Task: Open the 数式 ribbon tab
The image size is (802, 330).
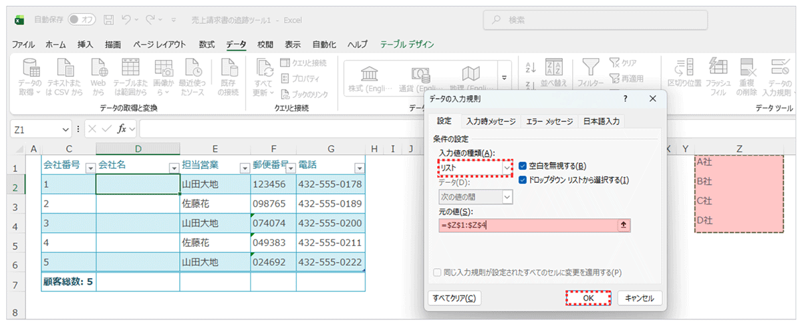Action: pyautogui.click(x=207, y=45)
